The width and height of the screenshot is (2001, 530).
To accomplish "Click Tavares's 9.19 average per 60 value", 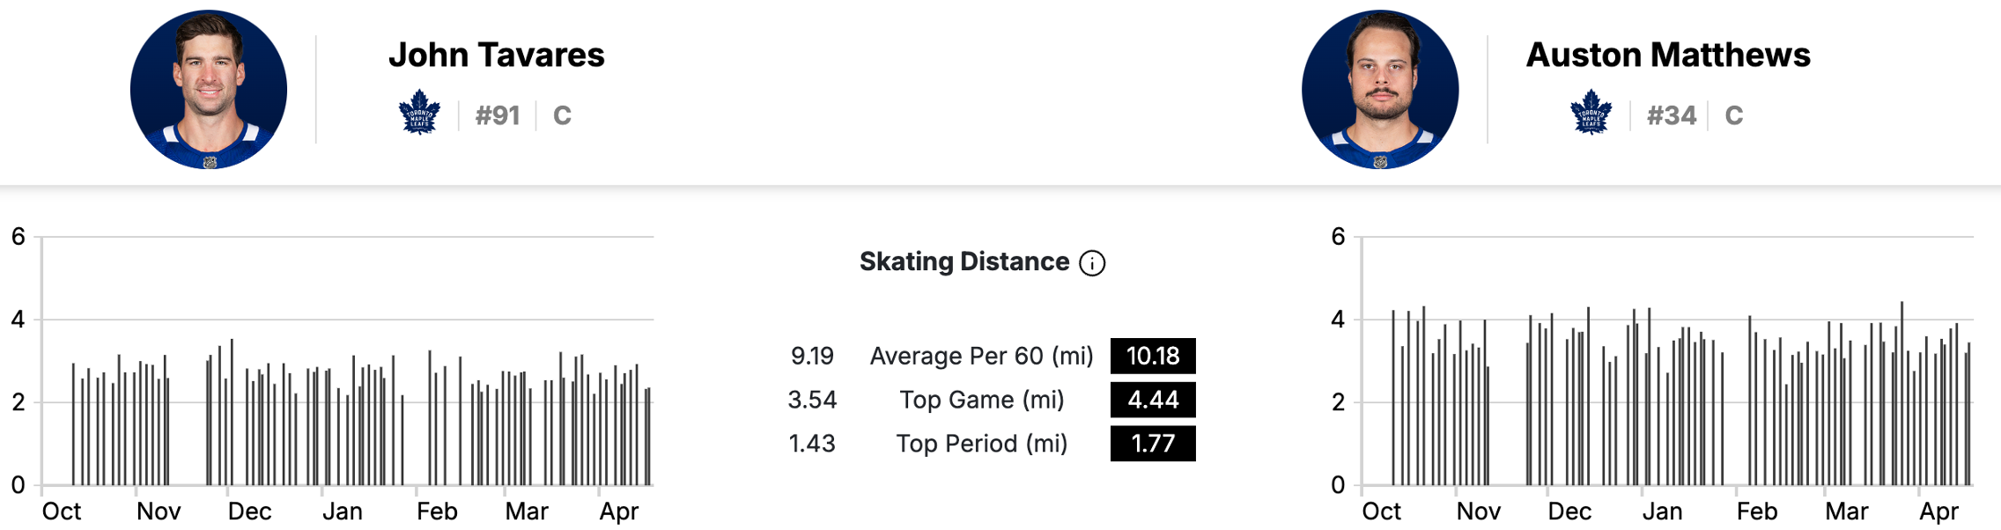I will pos(812,356).
